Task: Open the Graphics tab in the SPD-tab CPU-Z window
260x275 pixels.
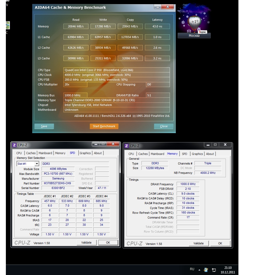Action: [x=85, y=153]
